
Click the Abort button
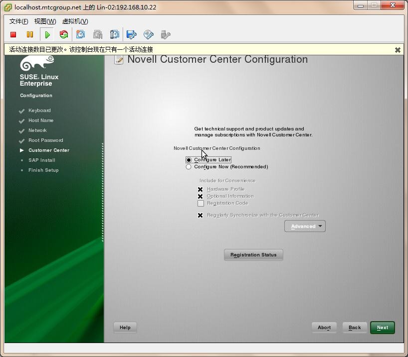coord(324,328)
